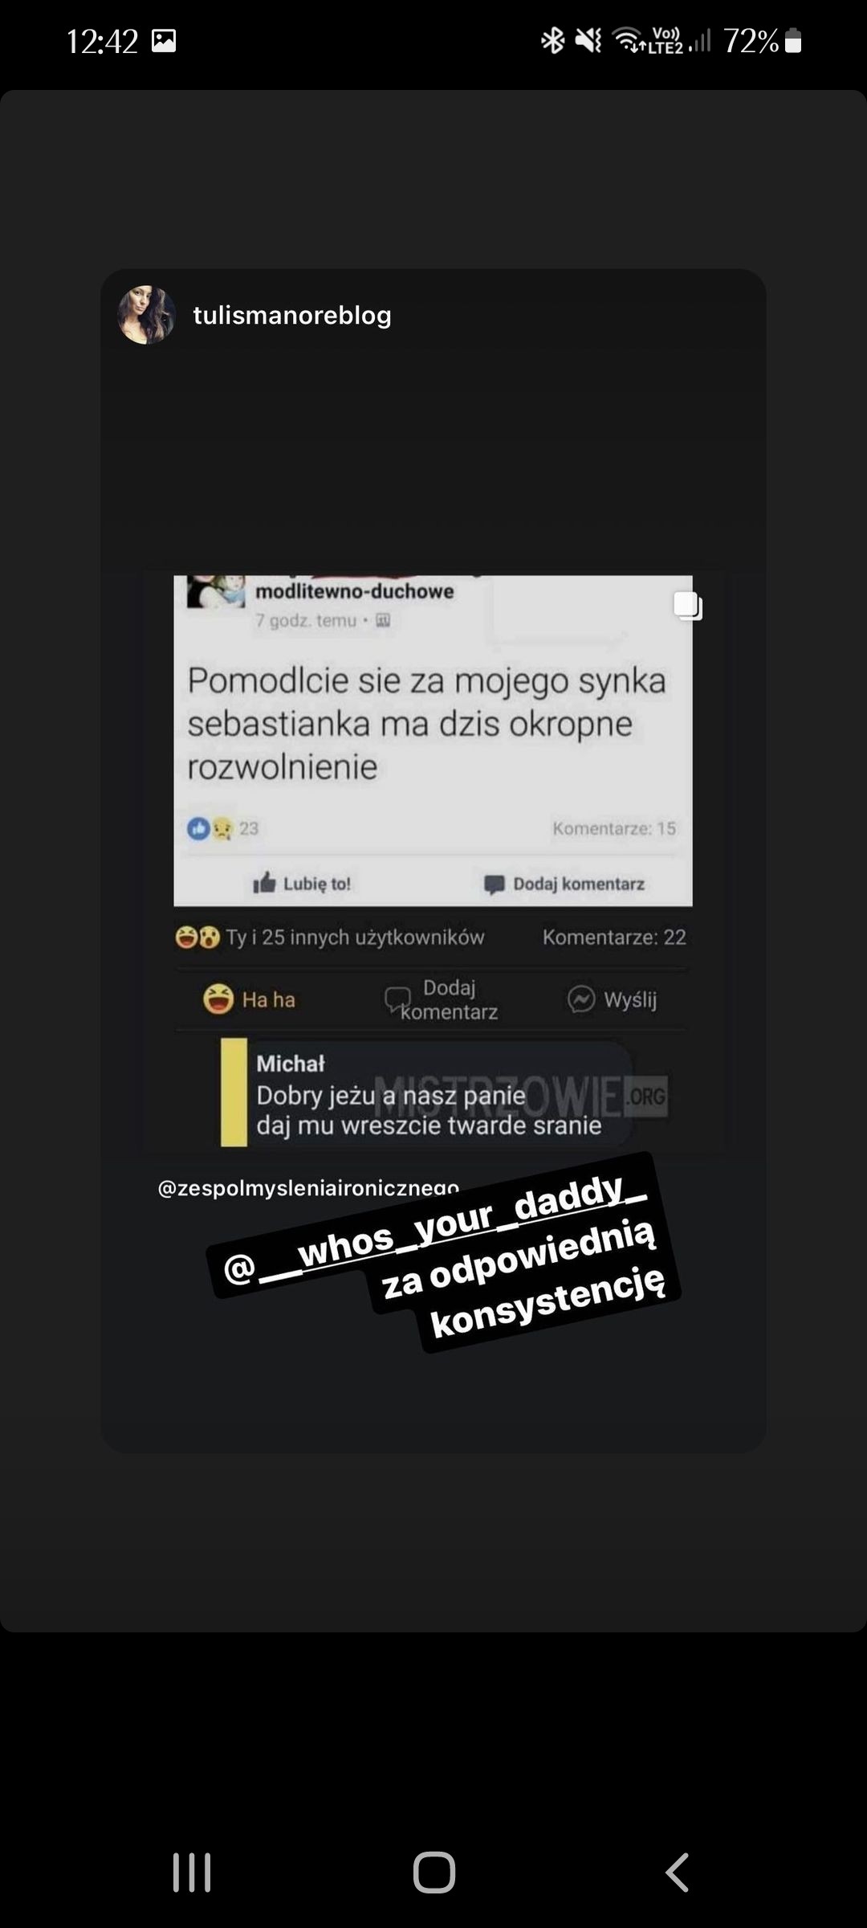The height and width of the screenshot is (1928, 867).
Task: Tap the Lubię to! thumbs-up button
Action: [x=265, y=884]
